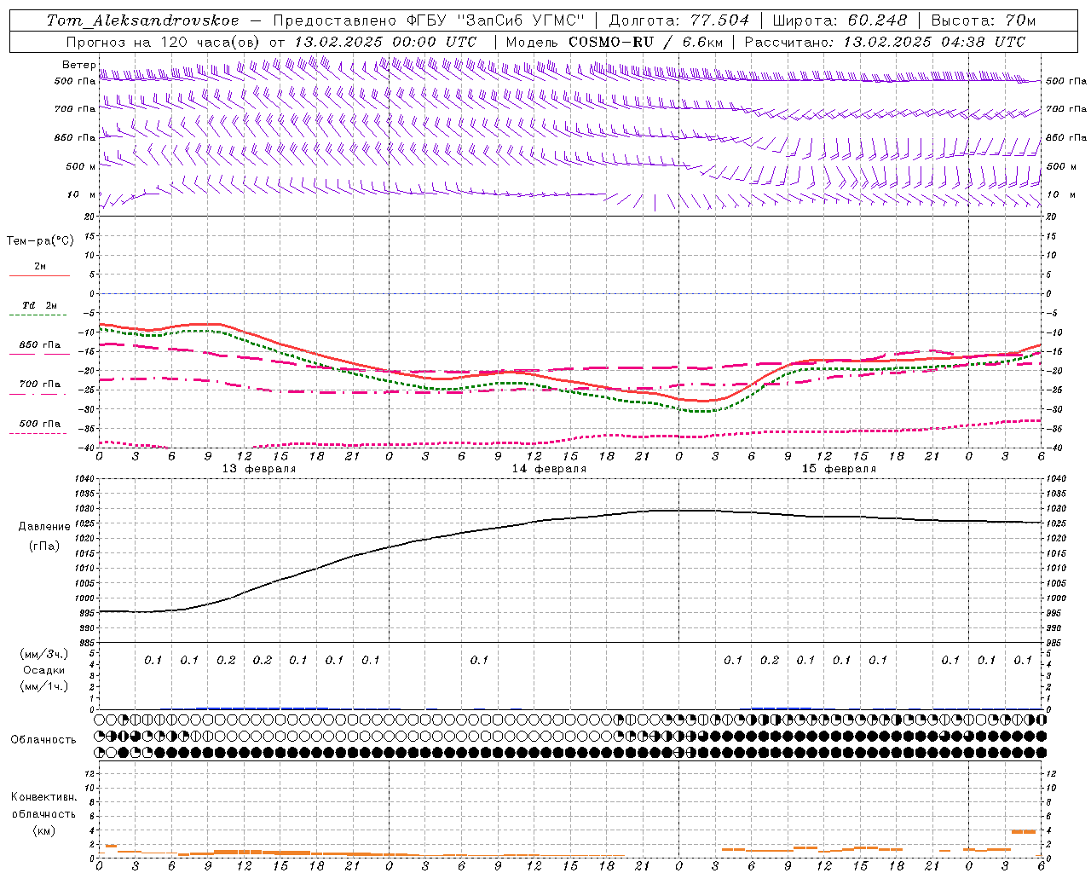Image resolution: width=1091 pixels, height=873 pixels.
Task: Click the Модель COSMO-RU / 6.6км label
Action: pyautogui.click(x=615, y=42)
